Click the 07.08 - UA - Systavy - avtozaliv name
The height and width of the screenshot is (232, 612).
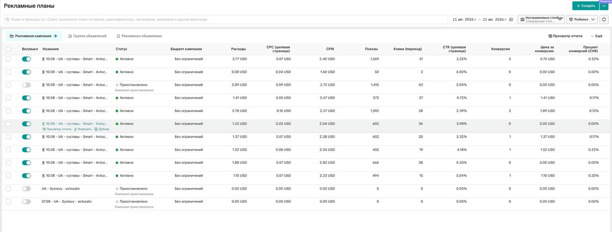click(66, 201)
